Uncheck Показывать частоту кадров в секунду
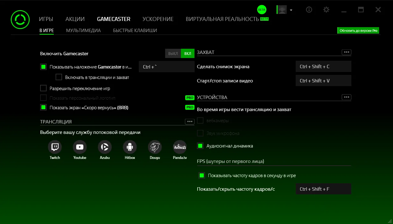Image resolution: width=393 pixels, height=224 pixels. [x=202, y=176]
